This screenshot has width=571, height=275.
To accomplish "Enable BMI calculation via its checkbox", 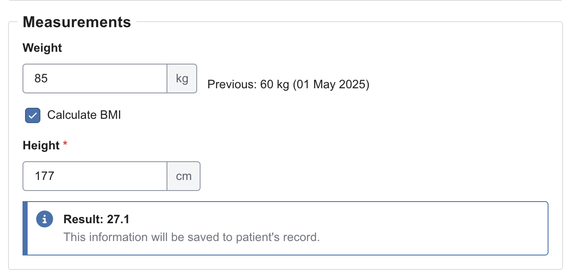I will (x=32, y=115).
